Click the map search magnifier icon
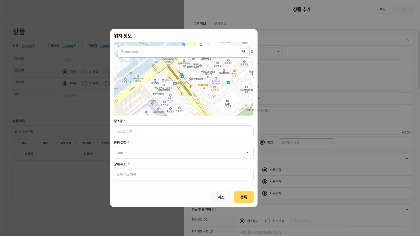Screen dimensions: 420x236 (244, 52)
